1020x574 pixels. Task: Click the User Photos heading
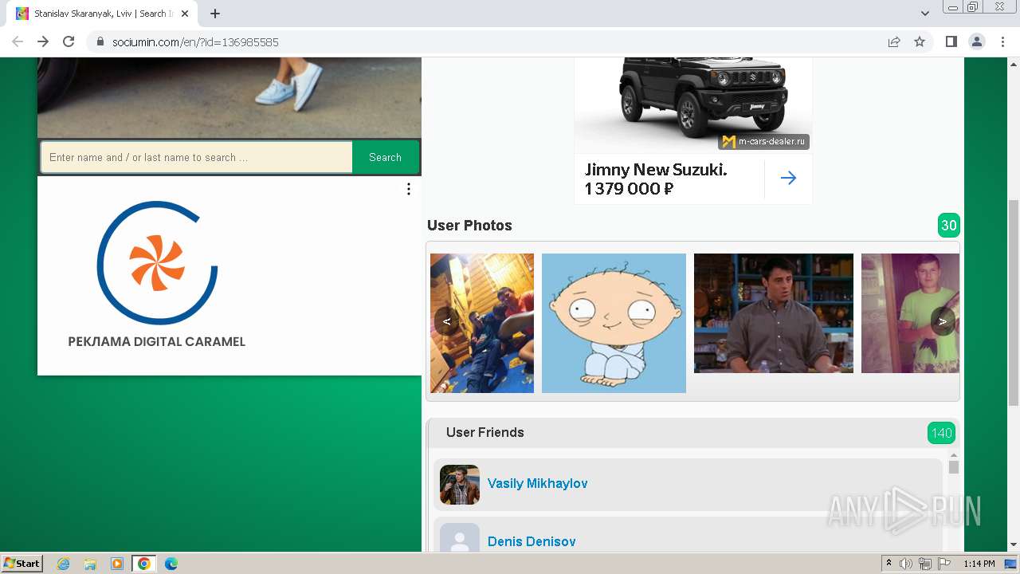(x=469, y=226)
